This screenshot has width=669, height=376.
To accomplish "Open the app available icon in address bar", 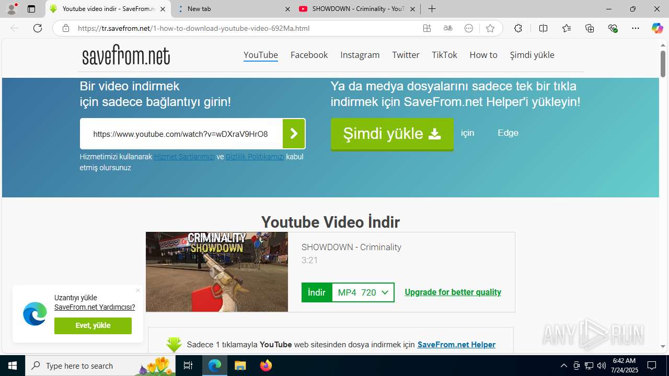I will tap(427, 28).
